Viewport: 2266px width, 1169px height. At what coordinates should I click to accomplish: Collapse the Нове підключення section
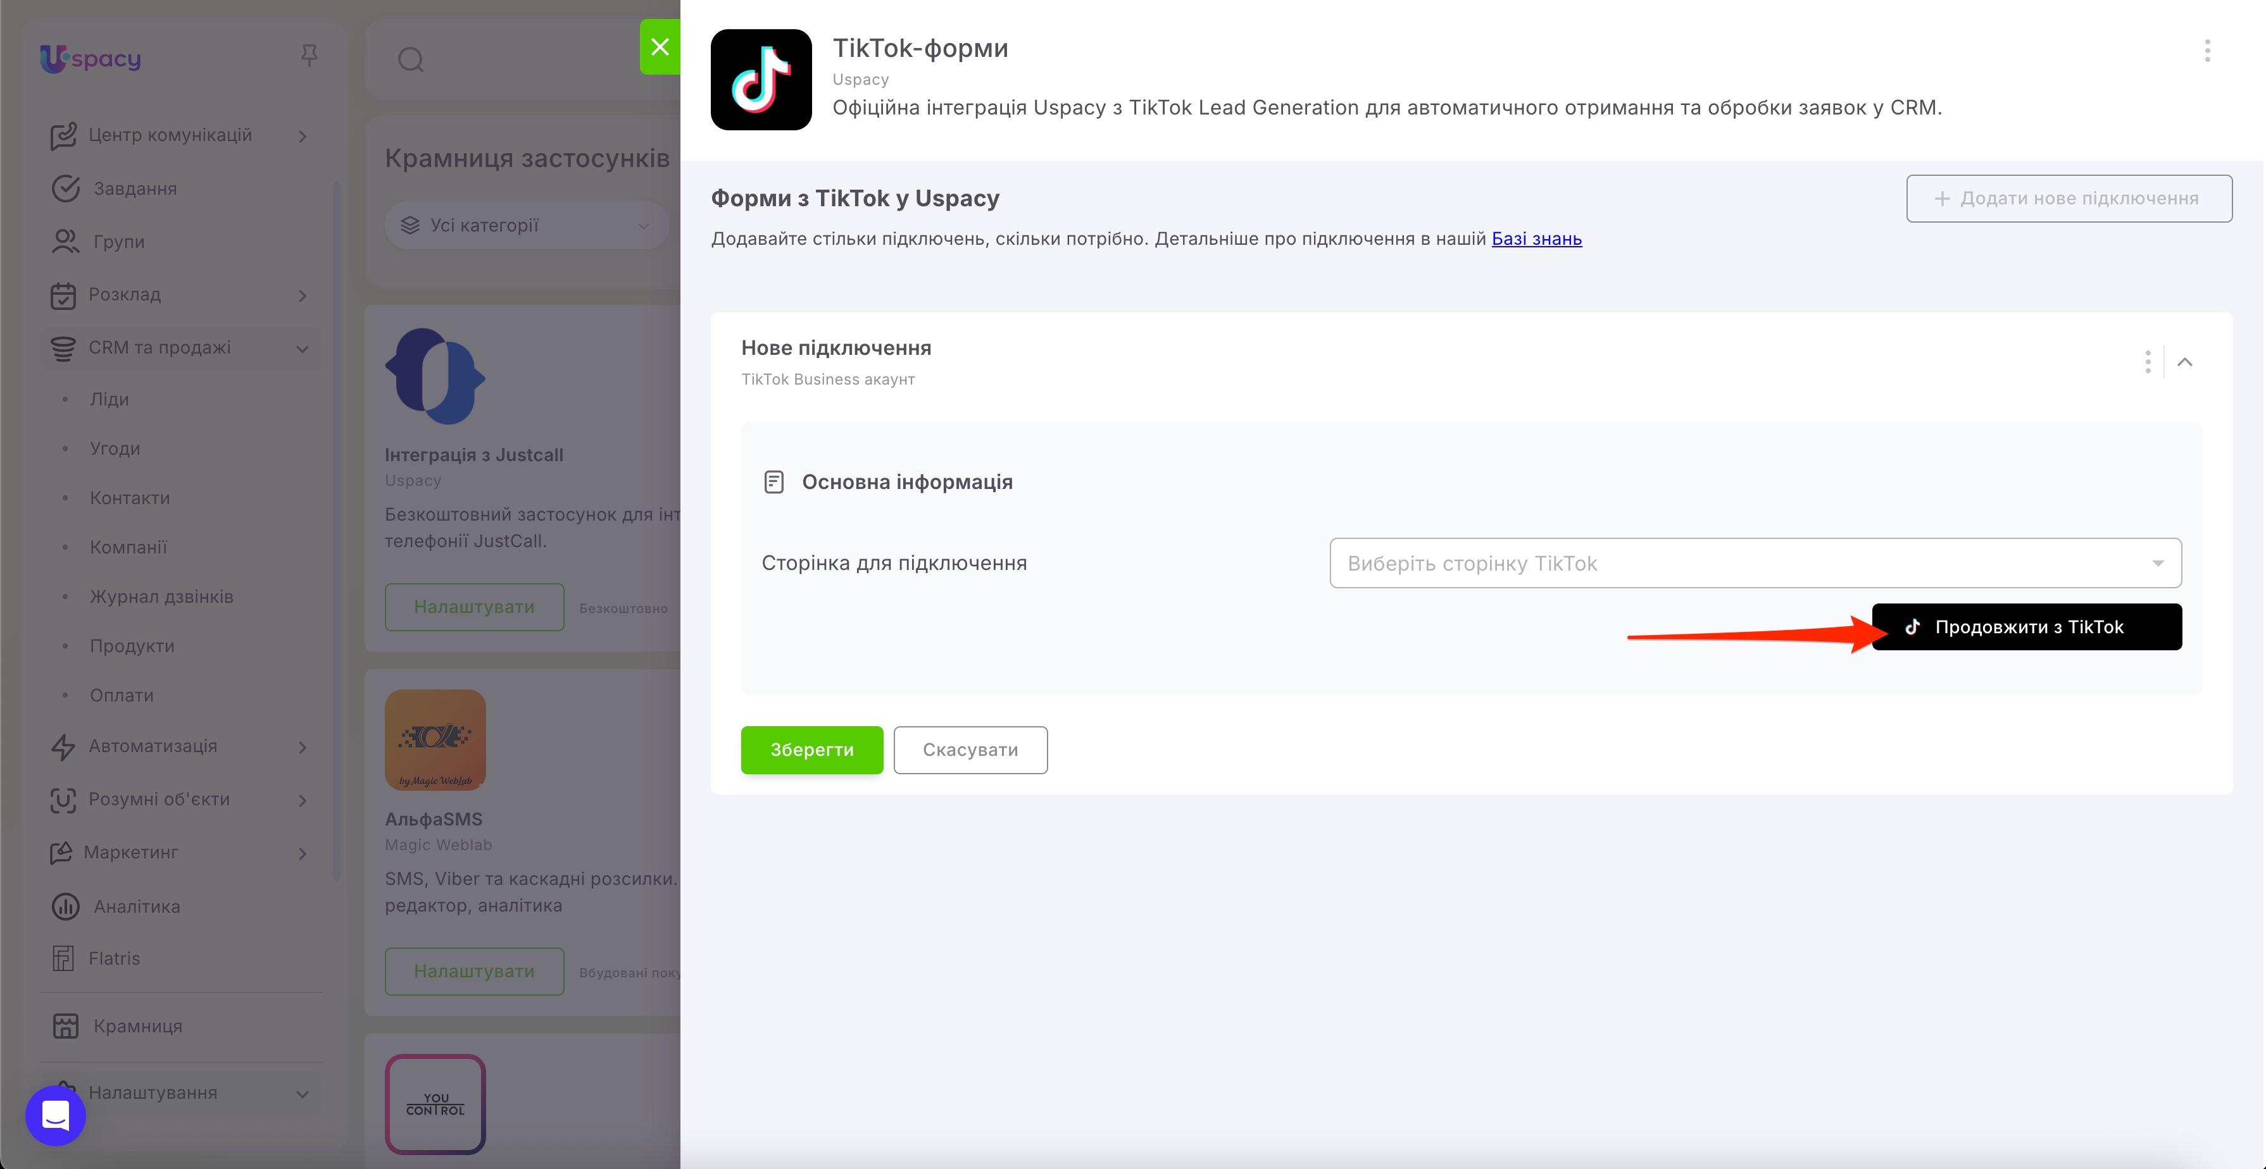[2185, 362]
